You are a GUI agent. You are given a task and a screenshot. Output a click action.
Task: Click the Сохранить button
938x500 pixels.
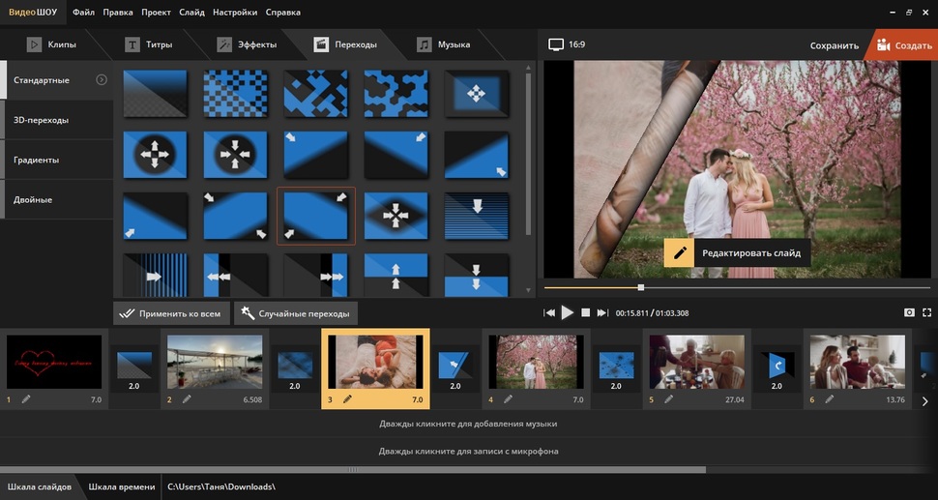coord(834,45)
